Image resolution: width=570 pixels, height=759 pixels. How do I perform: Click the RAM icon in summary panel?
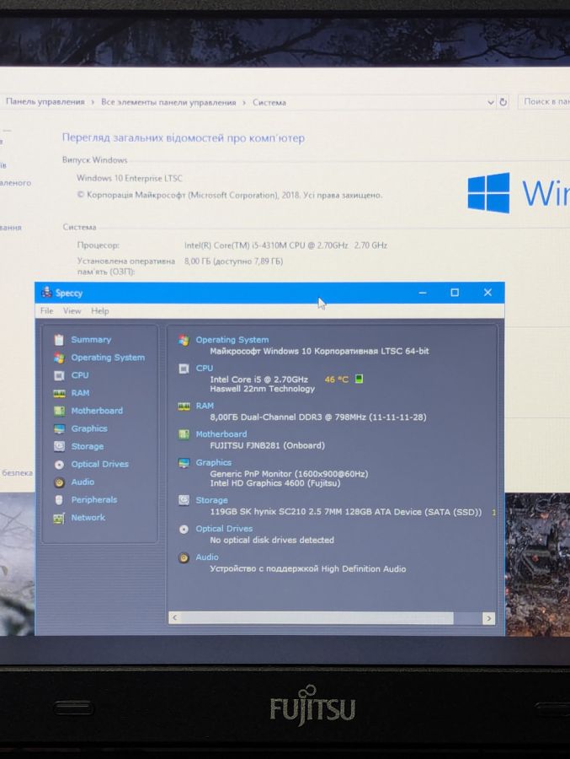(184, 406)
